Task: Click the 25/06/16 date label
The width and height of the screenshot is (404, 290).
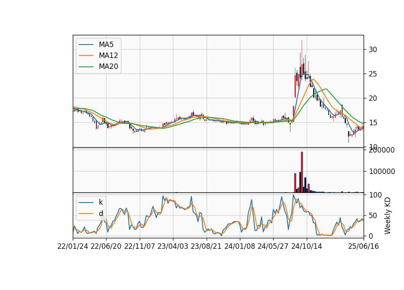Action: [x=364, y=246]
